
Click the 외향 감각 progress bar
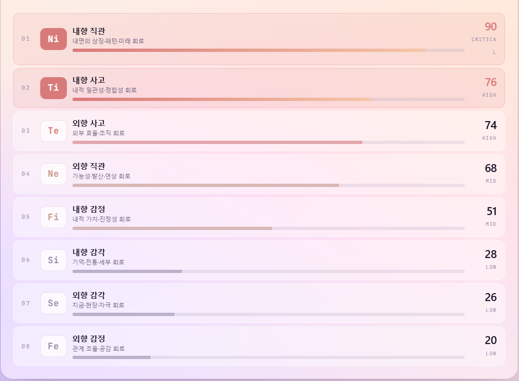coord(268,315)
